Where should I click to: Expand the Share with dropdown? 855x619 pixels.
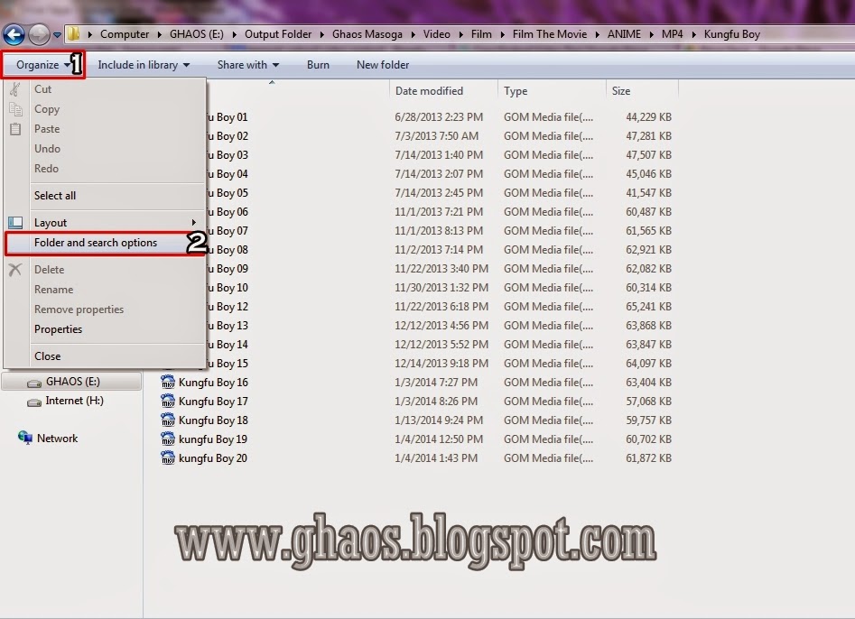pyautogui.click(x=246, y=64)
